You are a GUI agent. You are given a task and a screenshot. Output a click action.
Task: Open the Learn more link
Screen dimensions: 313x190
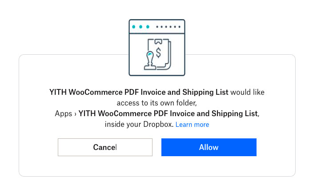coord(192,125)
